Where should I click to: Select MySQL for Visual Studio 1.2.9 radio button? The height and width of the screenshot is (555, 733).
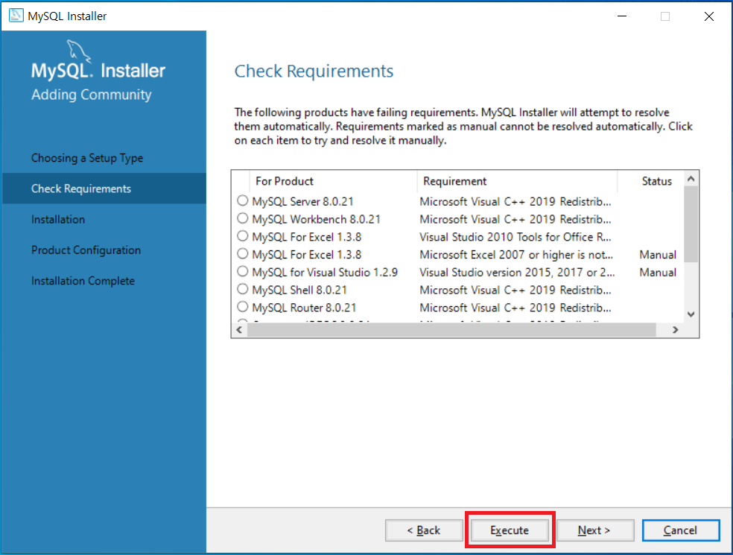pos(242,272)
